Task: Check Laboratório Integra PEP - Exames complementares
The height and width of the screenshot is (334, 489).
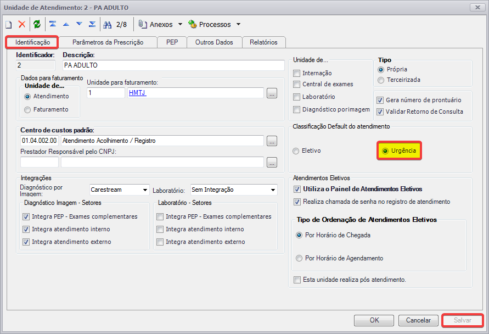Action: 160,216
